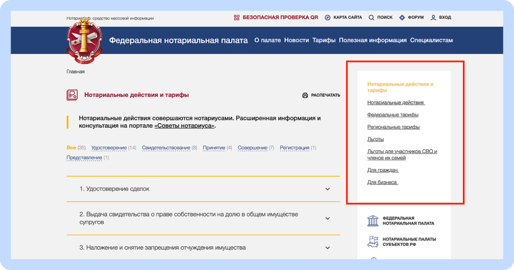Click the building icon for Федеральная нотариальная палата

pos(373,221)
